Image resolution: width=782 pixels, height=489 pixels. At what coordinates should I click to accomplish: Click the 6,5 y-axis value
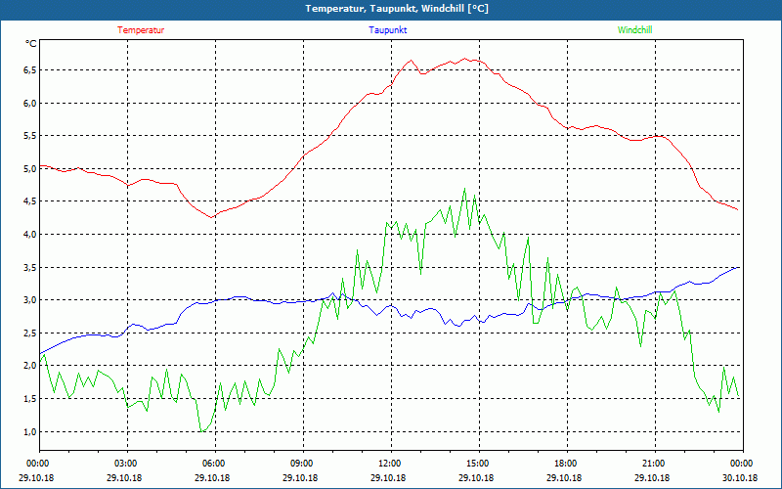point(30,70)
